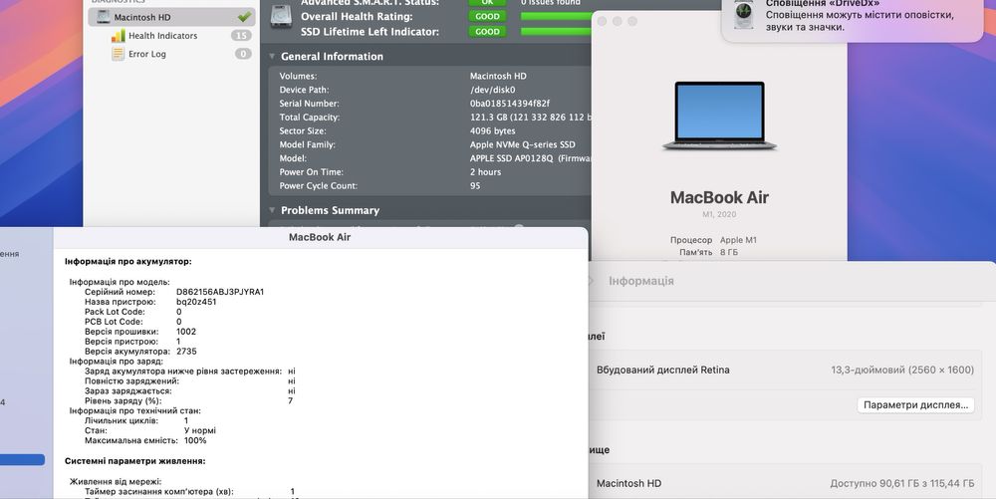Click the DriveDx app icon in notification
The height and width of the screenshot is (499, 996).
pyautogui.click(x=744, y=14)
